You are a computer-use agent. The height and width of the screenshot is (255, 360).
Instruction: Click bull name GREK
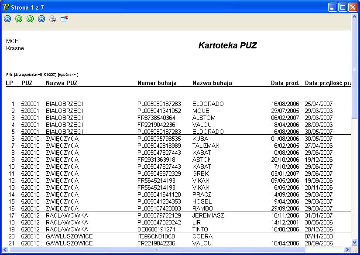coord(201,173)
